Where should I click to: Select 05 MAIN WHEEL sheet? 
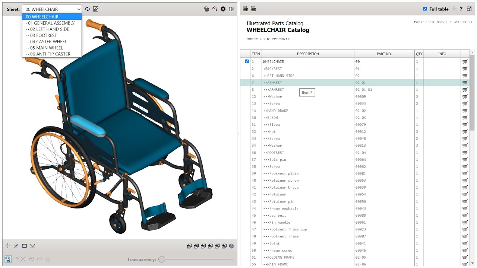click(52, 48)
